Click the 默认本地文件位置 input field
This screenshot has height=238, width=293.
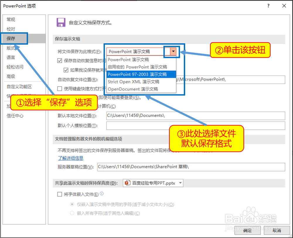tap(196, 116)
